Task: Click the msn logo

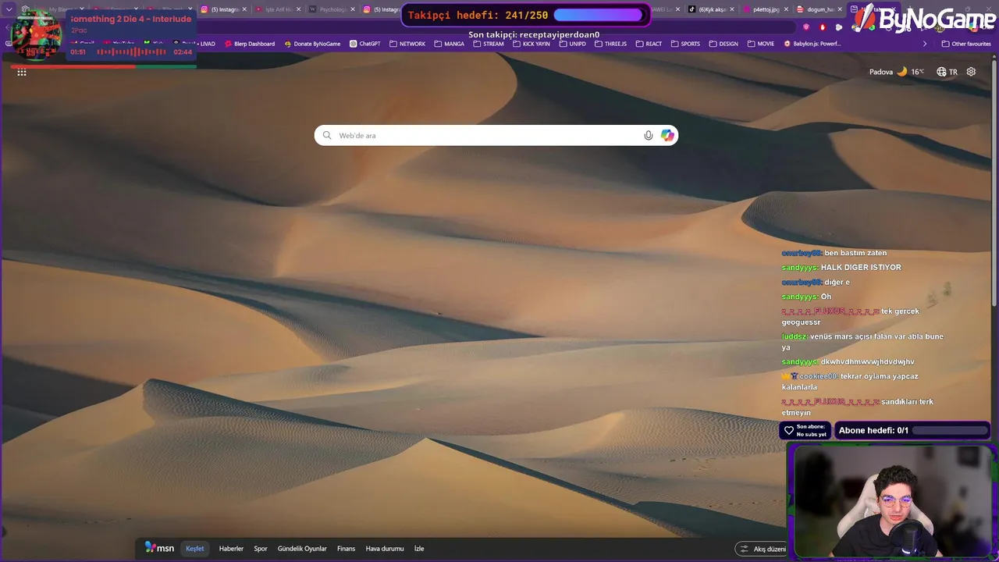Action: tap(159, 548)
